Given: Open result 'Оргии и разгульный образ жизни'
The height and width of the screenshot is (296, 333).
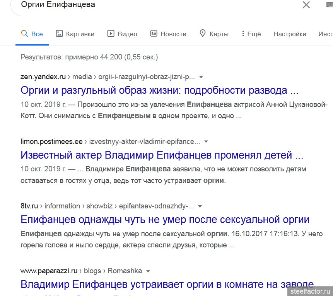Looking at the screenshot, I should point(159,90).
